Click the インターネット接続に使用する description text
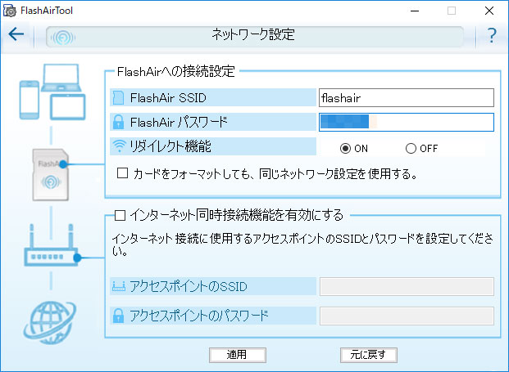Viewport: 509px width, 372px height. 302,244
